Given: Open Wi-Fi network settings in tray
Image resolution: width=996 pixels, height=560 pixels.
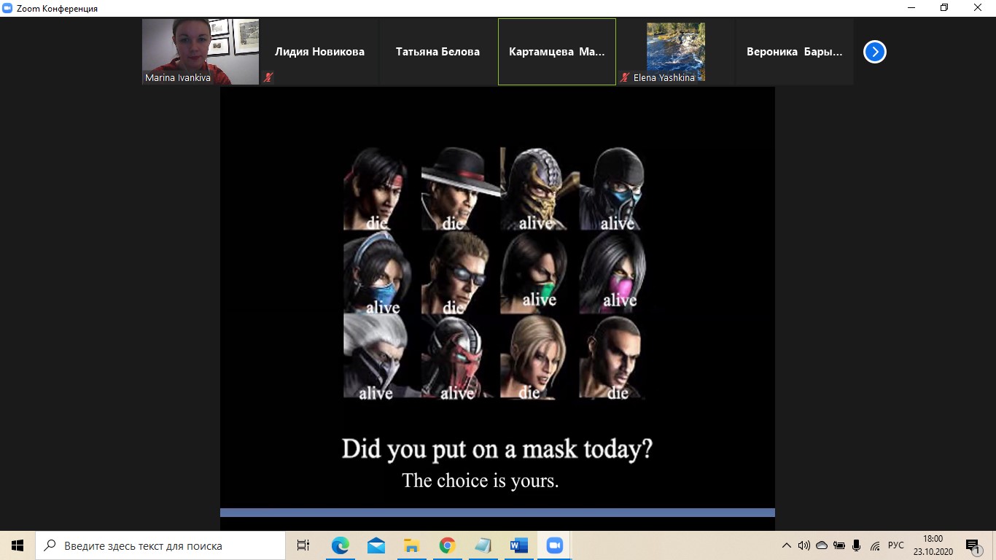Looking at the screenshot, I should pyautogui.click(x=875, y=545).
